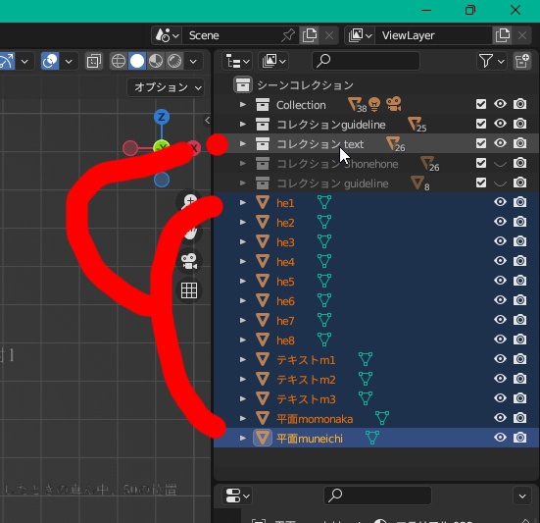Select the テキストm2 object row
540x523 pixels.
pyautogui.click(x=376, y=379)
